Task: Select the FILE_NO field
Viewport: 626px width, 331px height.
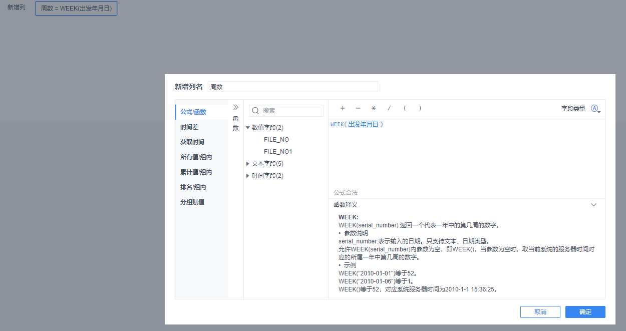Action: (x=276, y=140)
